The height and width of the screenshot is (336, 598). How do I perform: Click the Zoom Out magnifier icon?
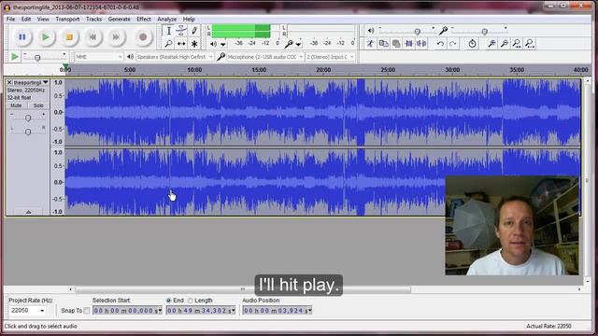coord(505,44)
